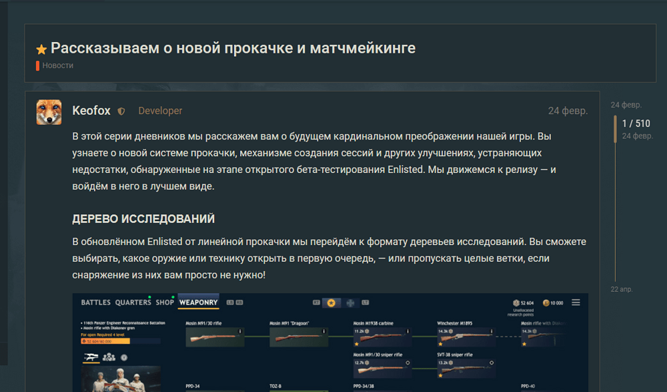Viewport: 667px width, 392px height.
Task: Click the info icon on Mosin M91 Dragoon card
Action: click(323, 331)
